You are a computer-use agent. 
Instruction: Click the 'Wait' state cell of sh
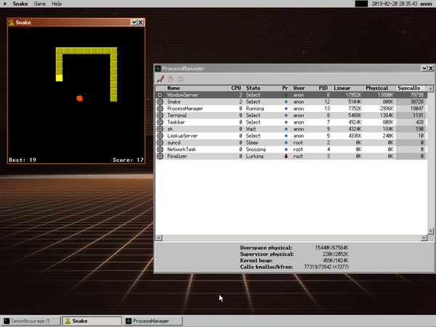[x=251, y=129]
